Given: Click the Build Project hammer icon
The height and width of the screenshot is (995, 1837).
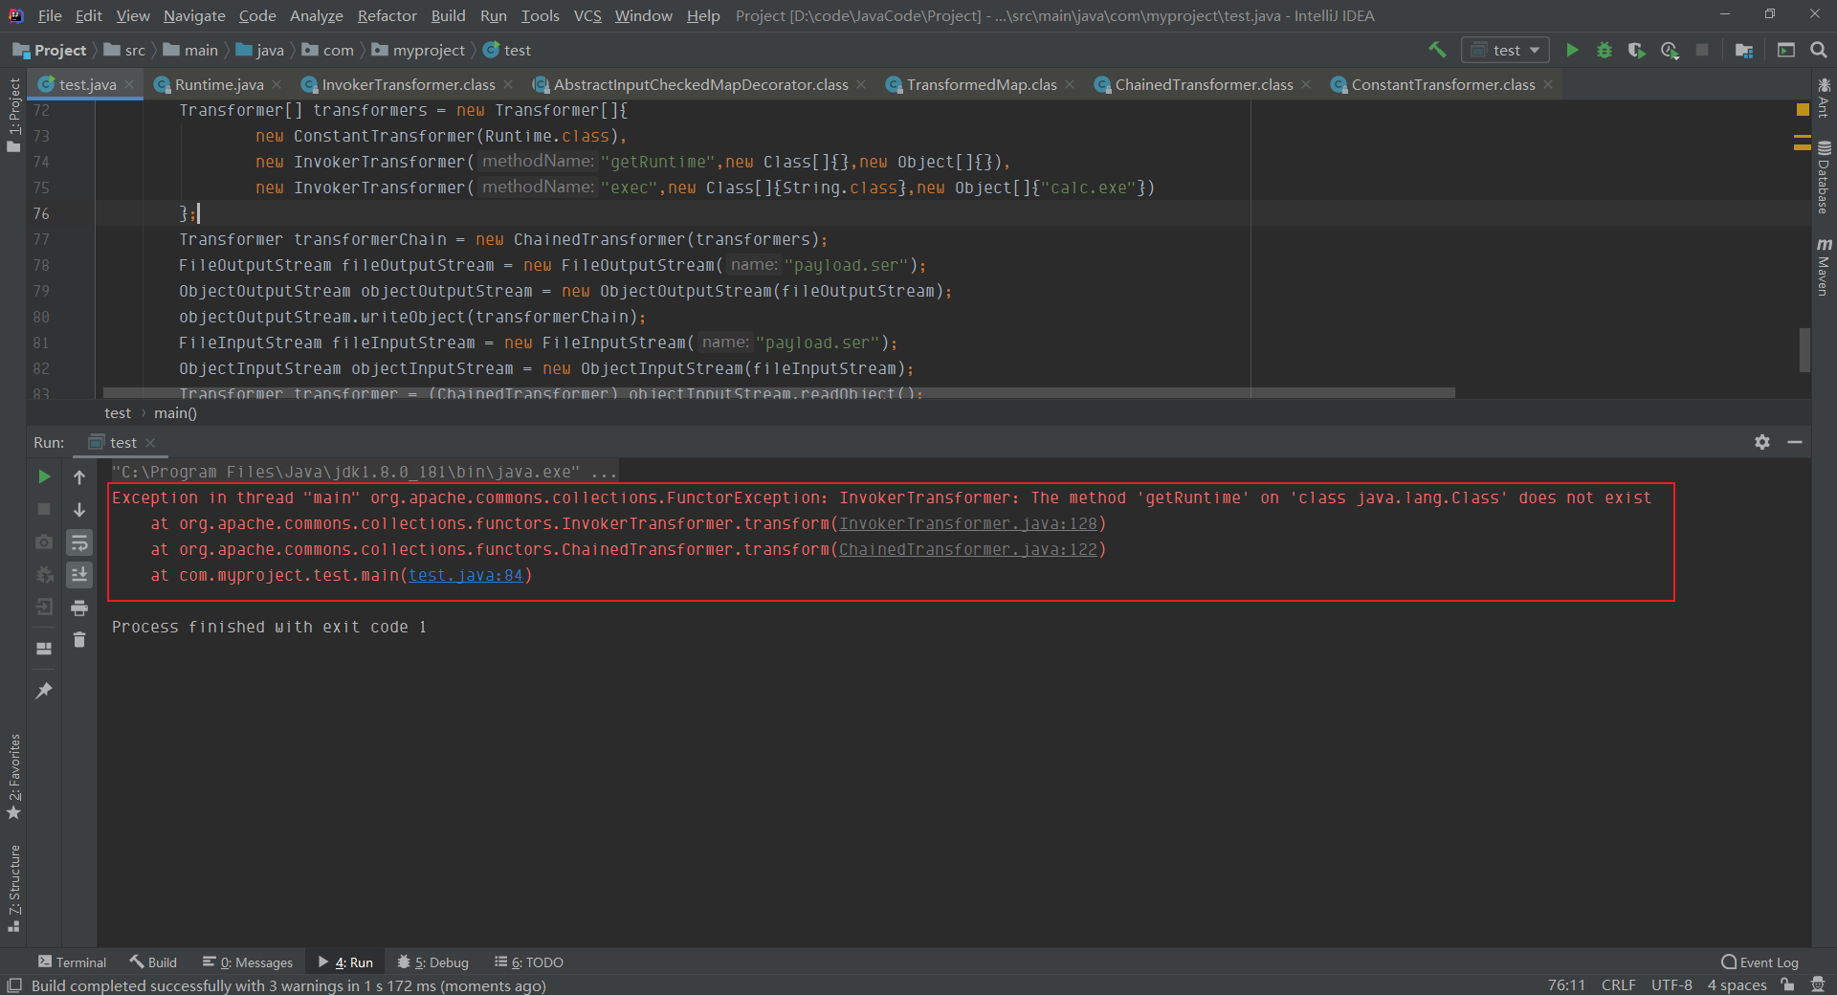Looking at the screenshot, I should click(x=1437, y=50).
